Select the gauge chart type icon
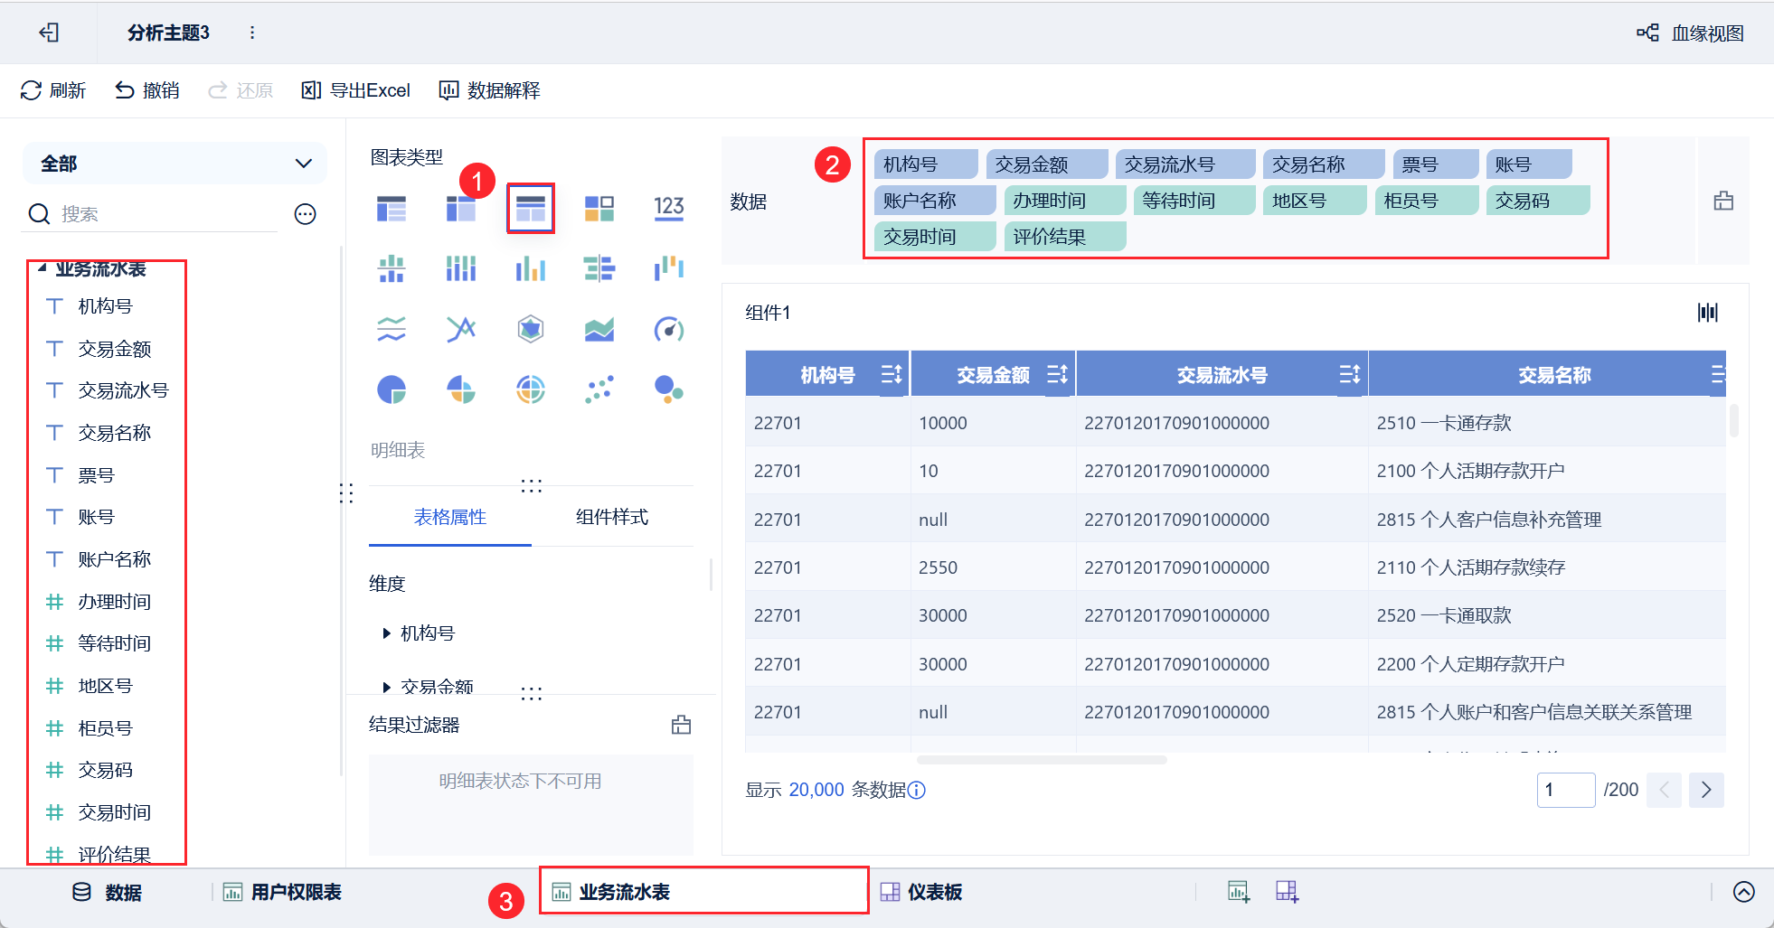The image size is (1774, 928). pyautogui.click(x=668, y=329)
